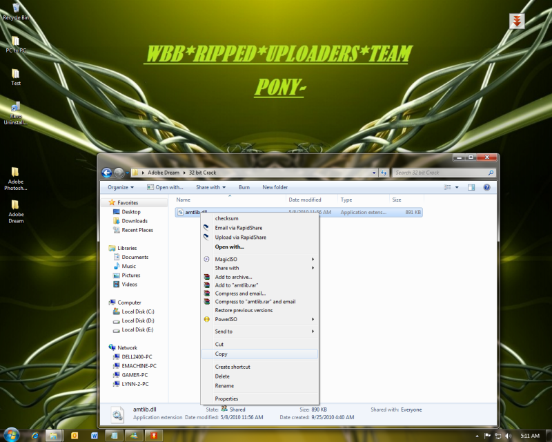Image resolution: width=552 pixels, height=442 pixels.
Task: Click the change view icon
Action: (x=447, y=188)
